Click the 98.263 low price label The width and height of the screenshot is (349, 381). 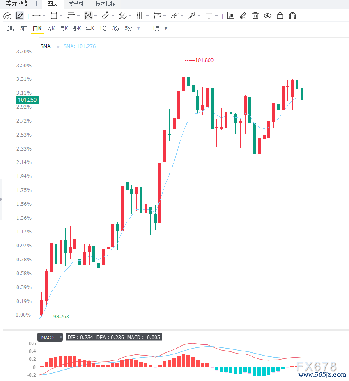click(x=61, y=316)
